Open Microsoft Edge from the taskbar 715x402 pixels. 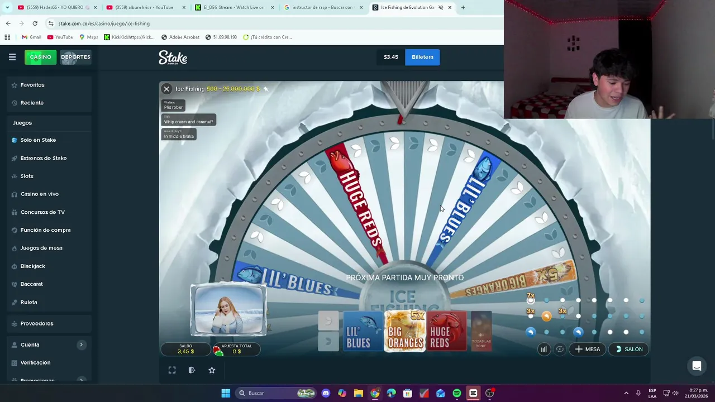391,393
